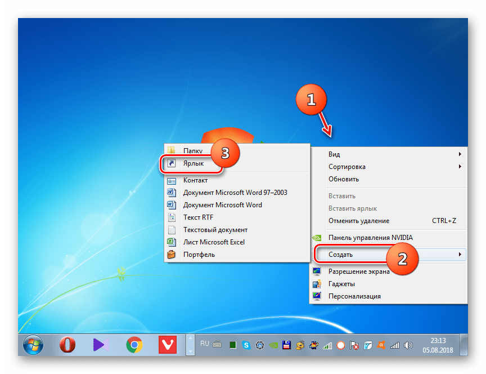Click the bird icon in the tray

click(368, 345)
